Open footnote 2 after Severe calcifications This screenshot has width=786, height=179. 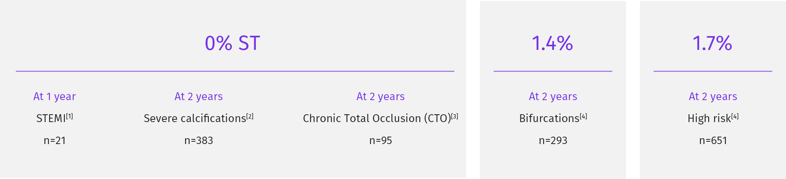pyautogui.click(x=250, y=116)
